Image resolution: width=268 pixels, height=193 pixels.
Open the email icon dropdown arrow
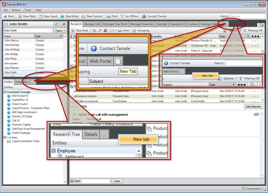click(x=116, y=31)
